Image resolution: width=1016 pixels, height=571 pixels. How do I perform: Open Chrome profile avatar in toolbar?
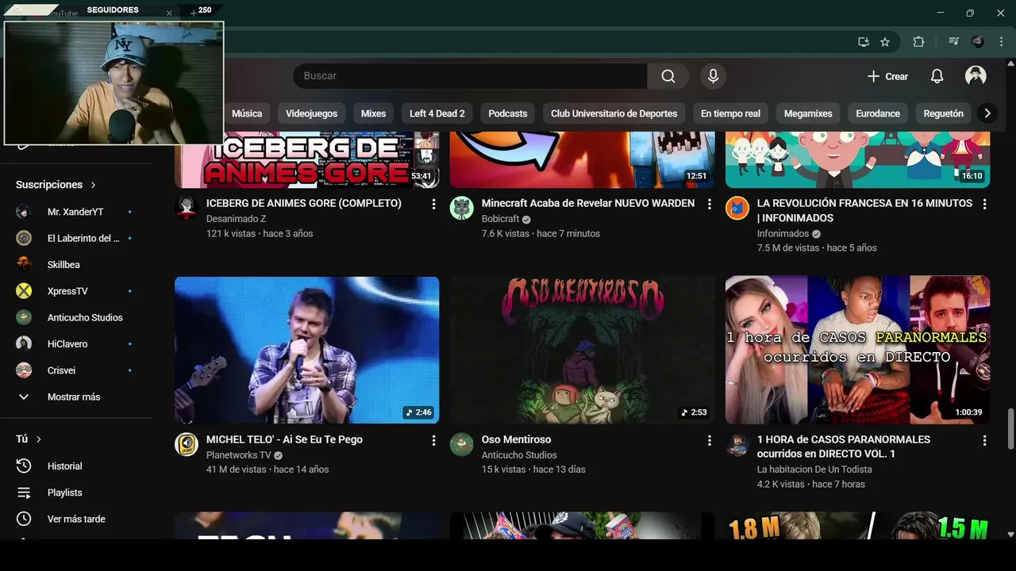(978, 42)
